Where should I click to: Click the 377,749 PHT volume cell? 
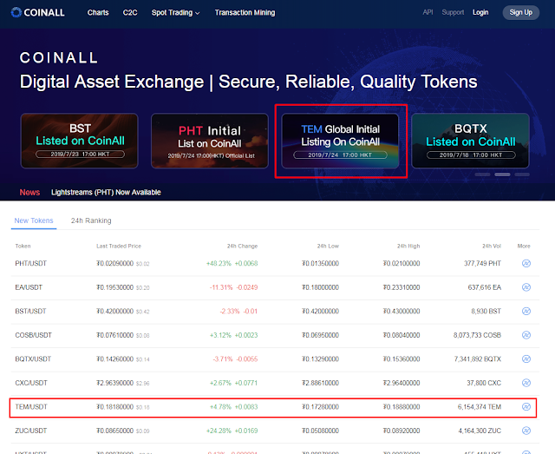click(x=482, y=263)
